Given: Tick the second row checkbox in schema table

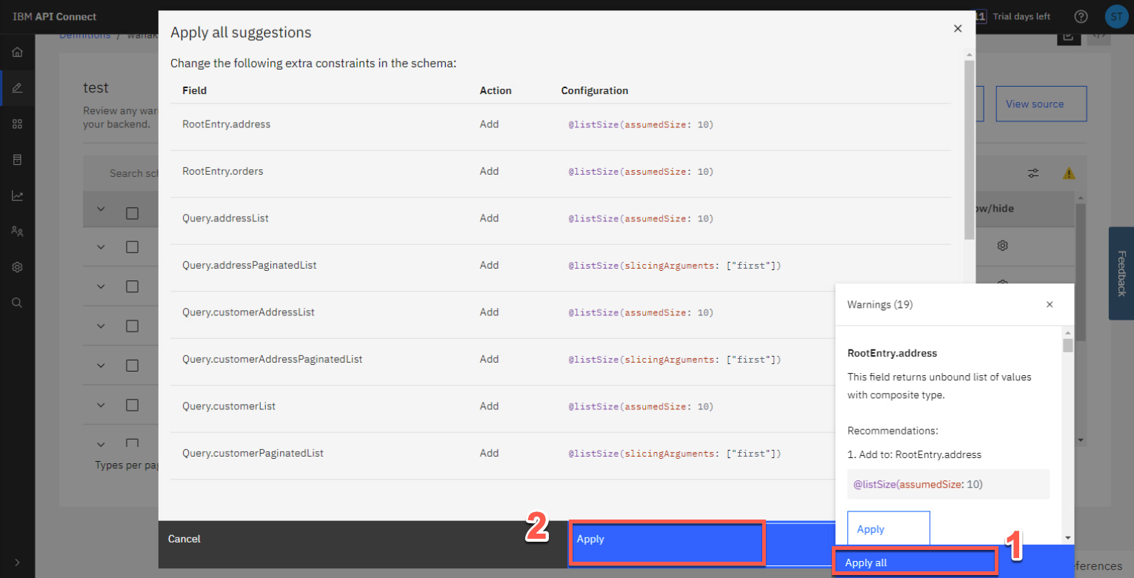Looking at the screenshot, I should coord(132,286).
